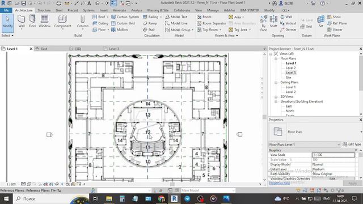Click the Set work plane tool

[x=320, y=22]
